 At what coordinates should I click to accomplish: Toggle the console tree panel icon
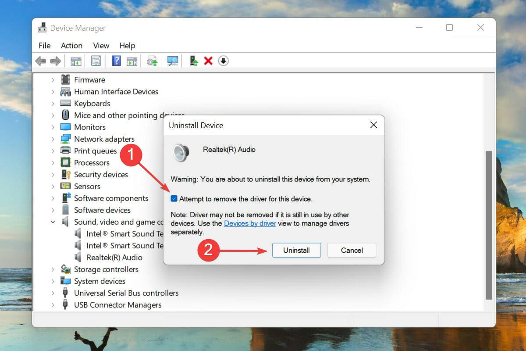(75, 61)
